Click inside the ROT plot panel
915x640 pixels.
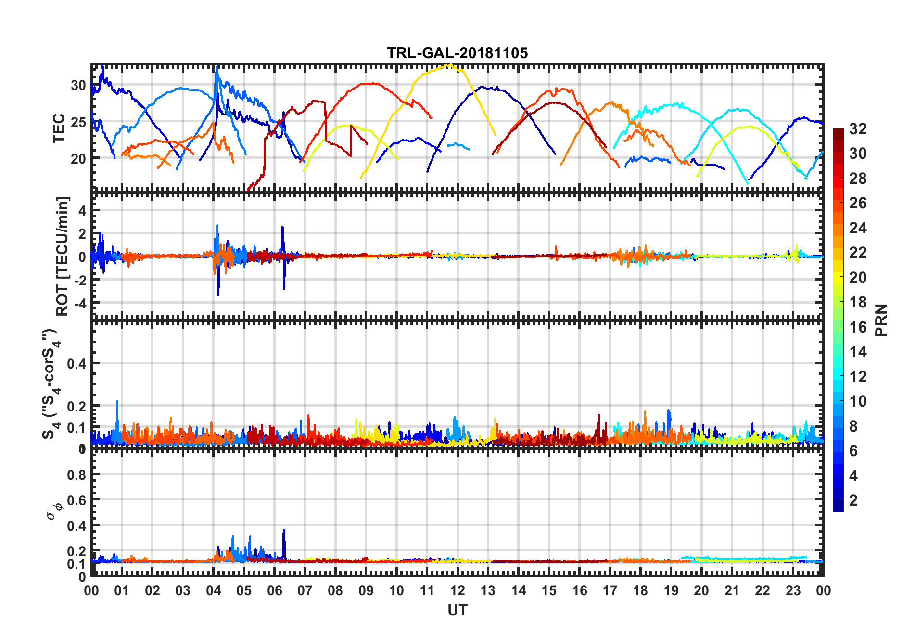pyautogui.click(x=457, y=256)
